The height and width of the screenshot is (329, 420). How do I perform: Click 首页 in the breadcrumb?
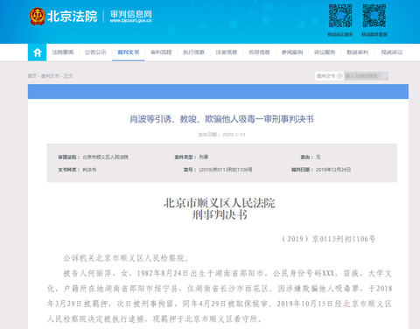[x=32, y=76]
